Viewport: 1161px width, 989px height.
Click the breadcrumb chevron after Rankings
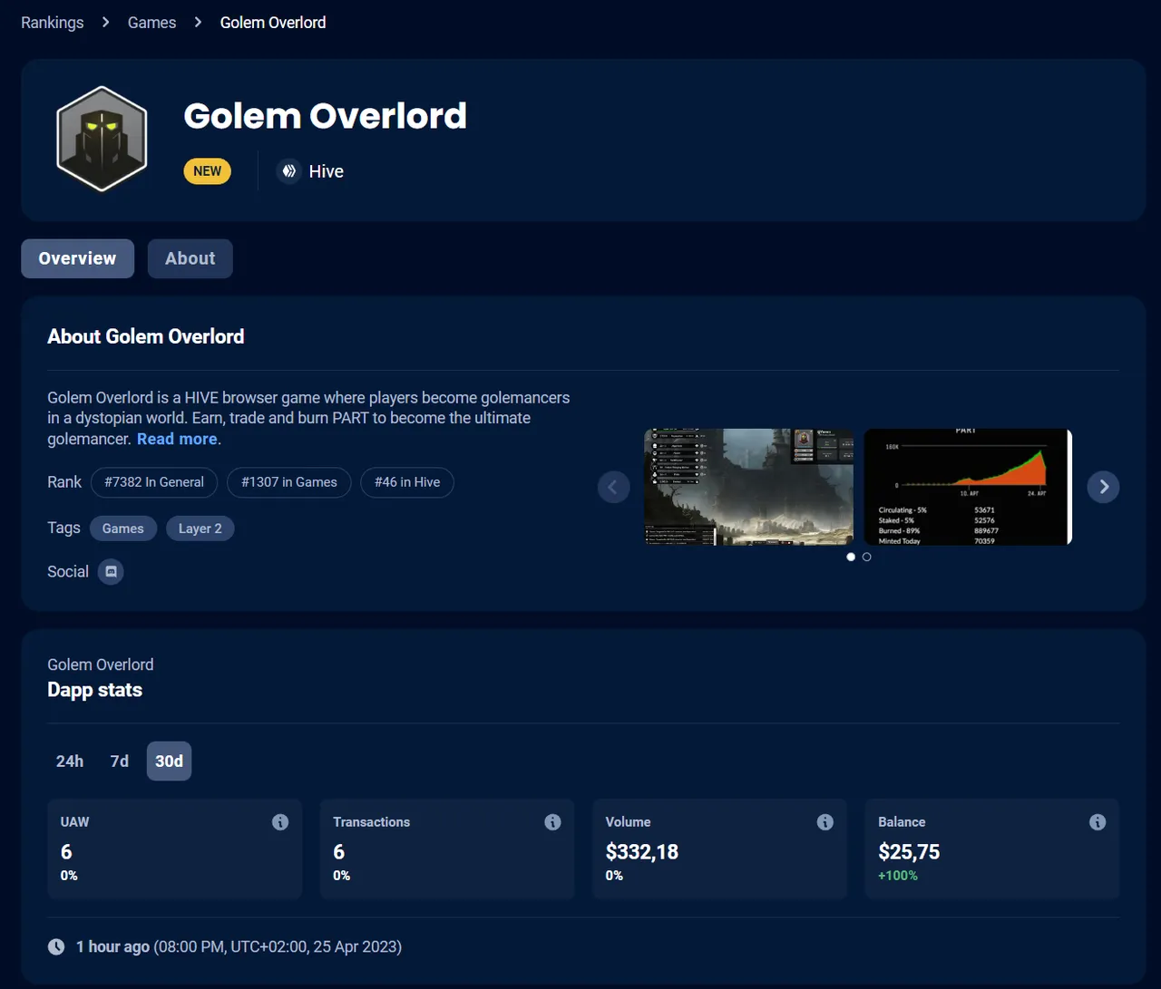pos(106,22)
